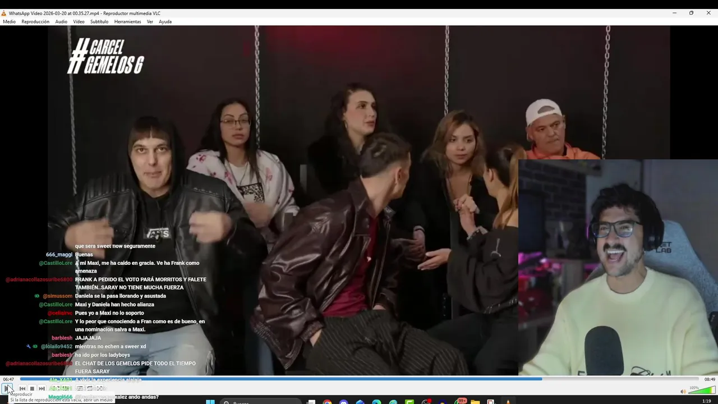718x404 pixels.
Task: Click the taskbar search box
Action: [261, 402]
